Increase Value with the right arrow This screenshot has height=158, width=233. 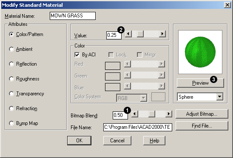162,34
